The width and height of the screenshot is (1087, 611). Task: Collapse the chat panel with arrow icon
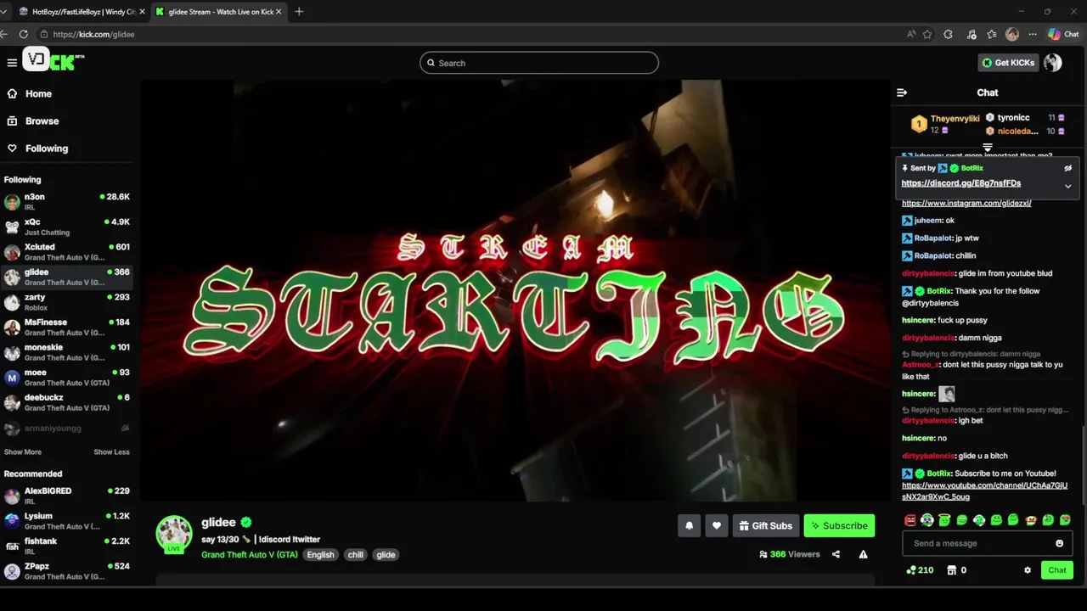(902, 92)
